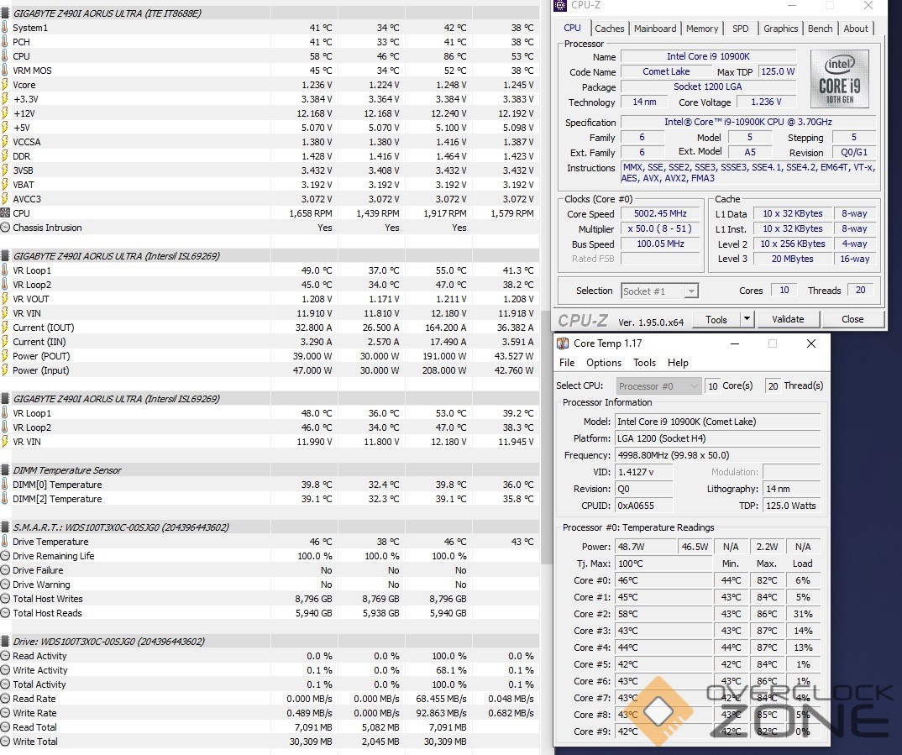Switch to the Mainboard tab
Image resolution: width=902 pixels, height=755 pixels.
point(655,29)
